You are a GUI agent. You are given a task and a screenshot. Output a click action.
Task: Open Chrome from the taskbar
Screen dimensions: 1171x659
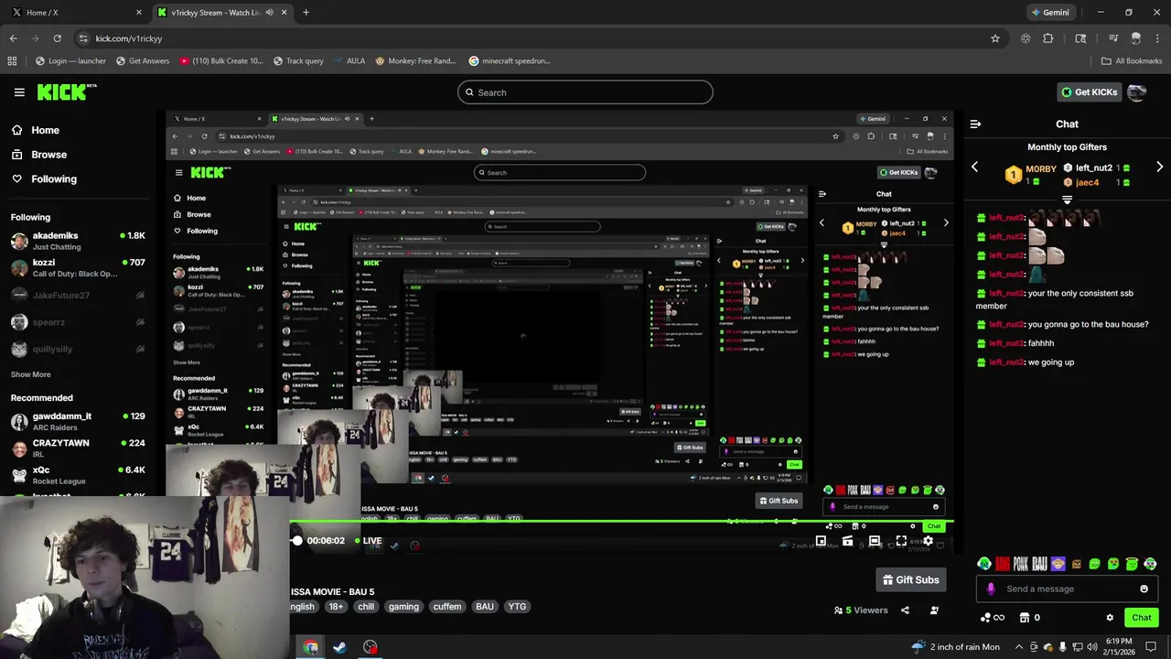(x=311, y=647)
